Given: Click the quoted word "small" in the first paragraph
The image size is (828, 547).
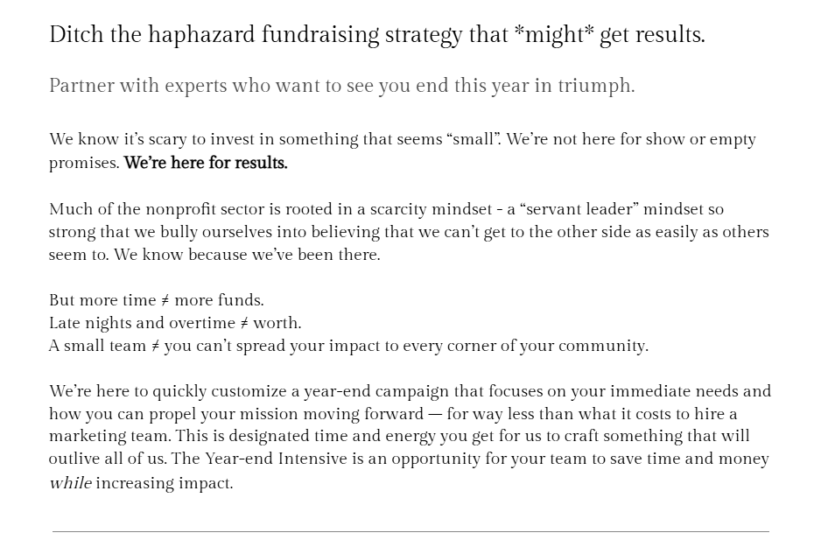Looking at the screenshot, I should click(474, 139).
